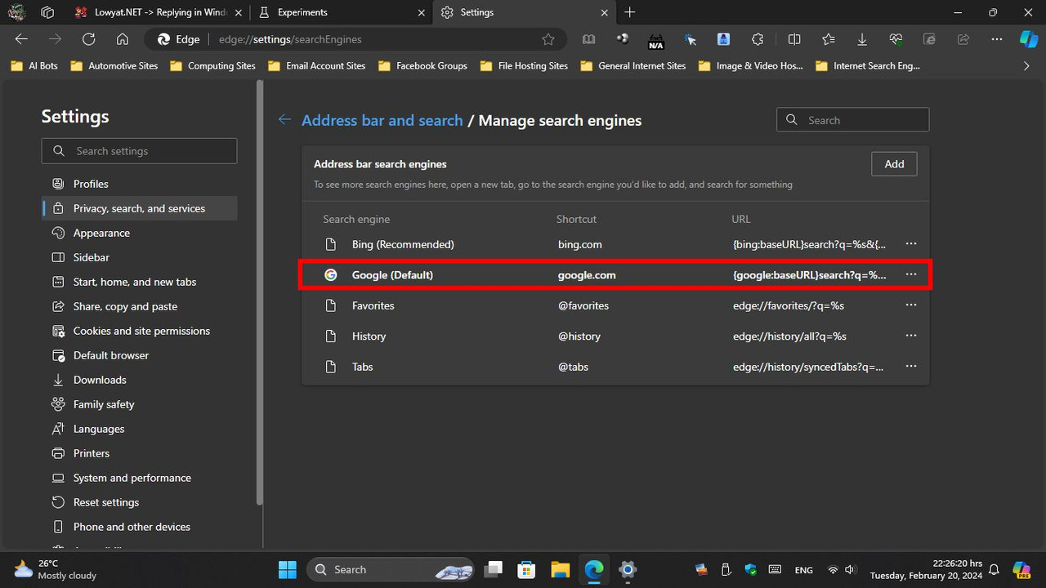Close the Settings tab
The image size is (1046, 588).
(x=605, y=12)
